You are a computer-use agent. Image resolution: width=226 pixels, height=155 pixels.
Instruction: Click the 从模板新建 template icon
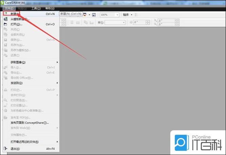[x=5, y=19]
